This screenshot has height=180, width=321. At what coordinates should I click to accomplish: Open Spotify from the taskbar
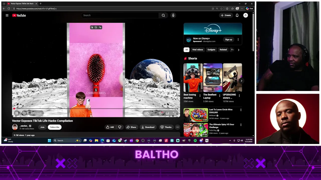tap(195, 140)
